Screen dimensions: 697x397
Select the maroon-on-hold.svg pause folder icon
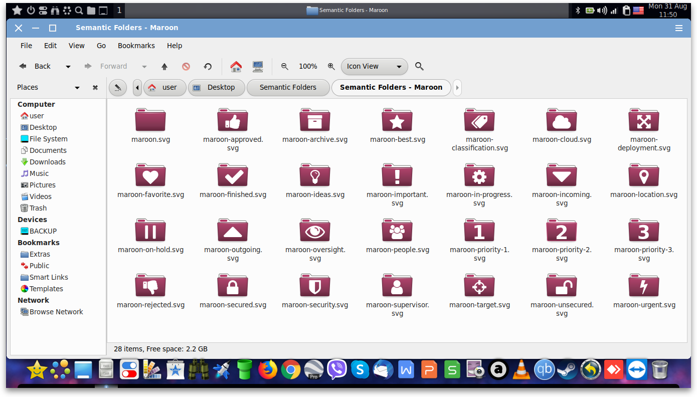coord(150,231)
